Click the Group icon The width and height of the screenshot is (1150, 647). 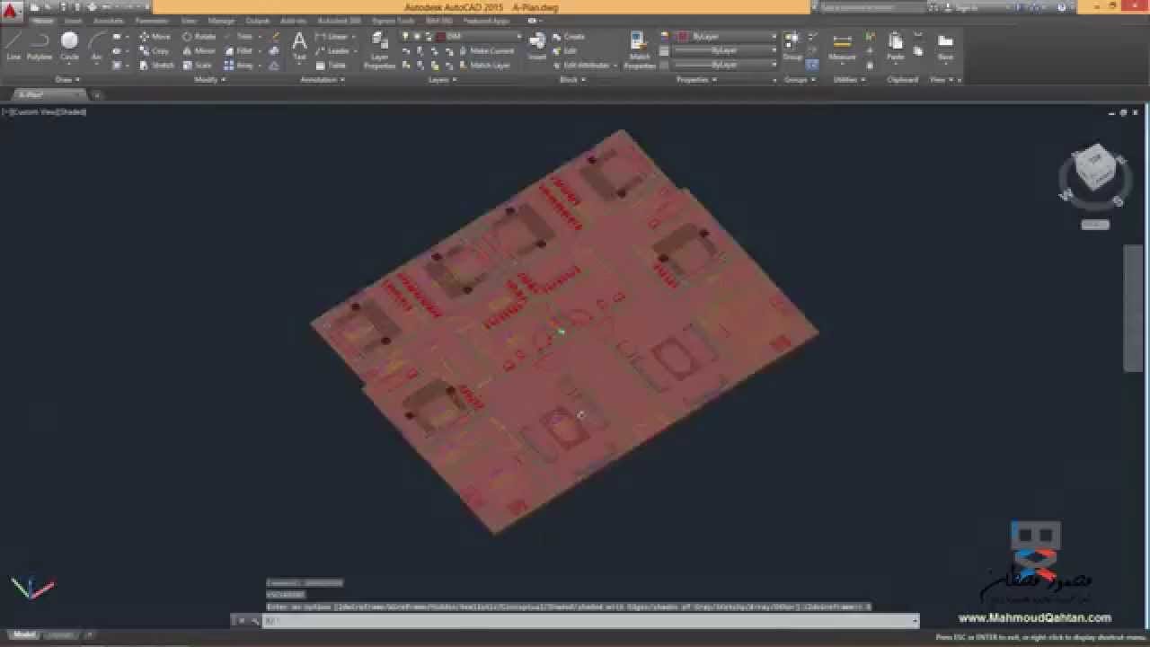point(792,47)
